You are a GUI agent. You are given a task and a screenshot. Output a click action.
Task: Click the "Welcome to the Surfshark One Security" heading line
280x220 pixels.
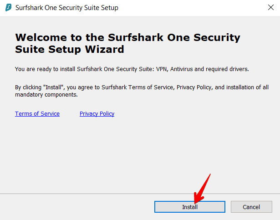tap(127, 38)
